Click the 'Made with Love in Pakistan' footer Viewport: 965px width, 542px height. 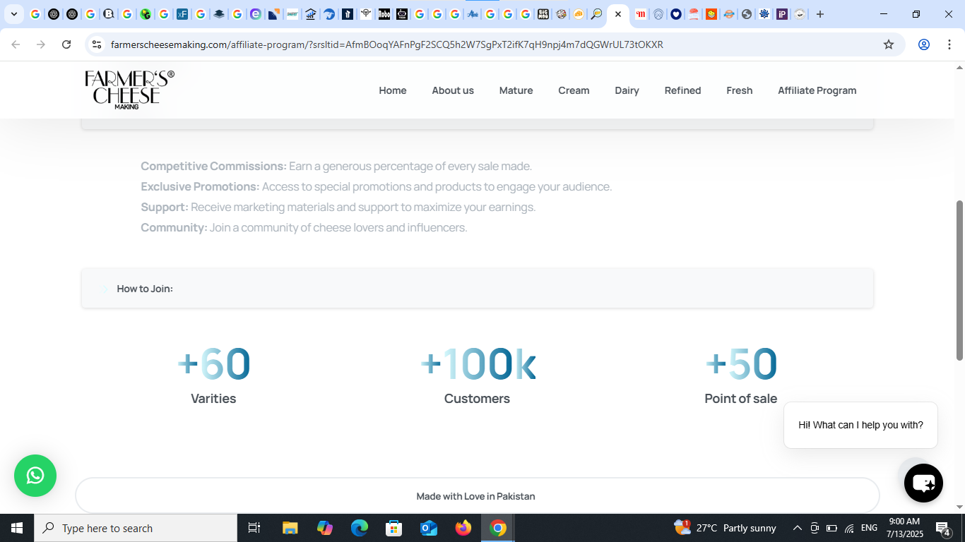coord(478,495)
